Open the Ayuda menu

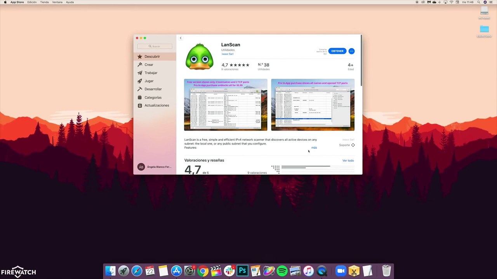(x=70, y=2)
